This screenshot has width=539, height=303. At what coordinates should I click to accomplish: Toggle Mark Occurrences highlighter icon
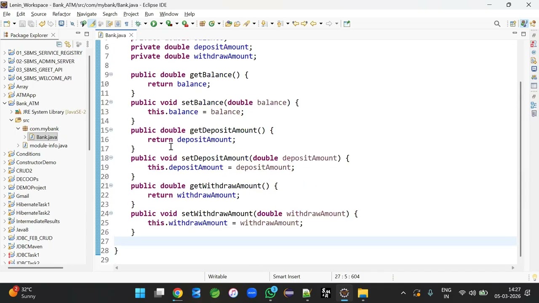pyautogui.click(x=92, y=24)
